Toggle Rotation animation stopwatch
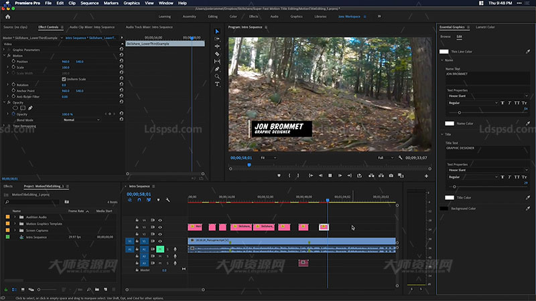This screenshot has height=301, width=536. coord(13,85)
